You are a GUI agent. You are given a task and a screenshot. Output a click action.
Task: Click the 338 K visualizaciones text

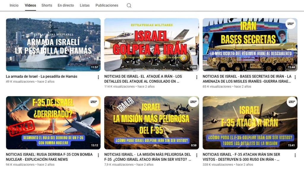[218, 165]
